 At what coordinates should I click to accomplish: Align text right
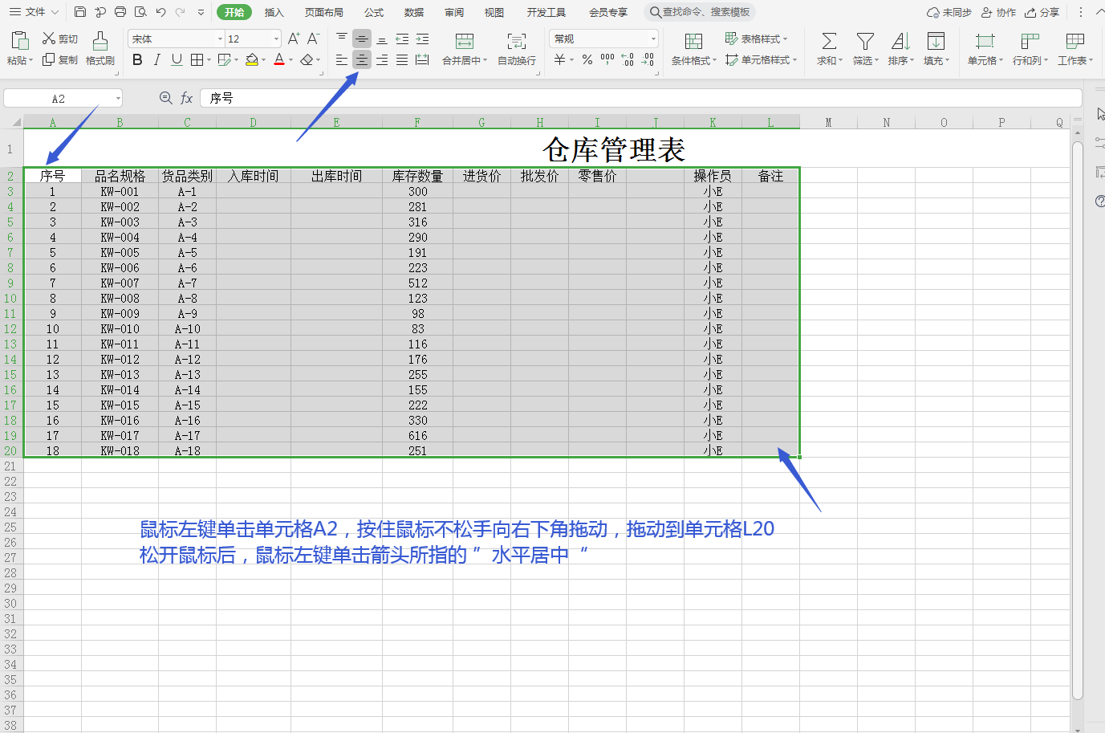pyautogui.click(x=382, y=60)
